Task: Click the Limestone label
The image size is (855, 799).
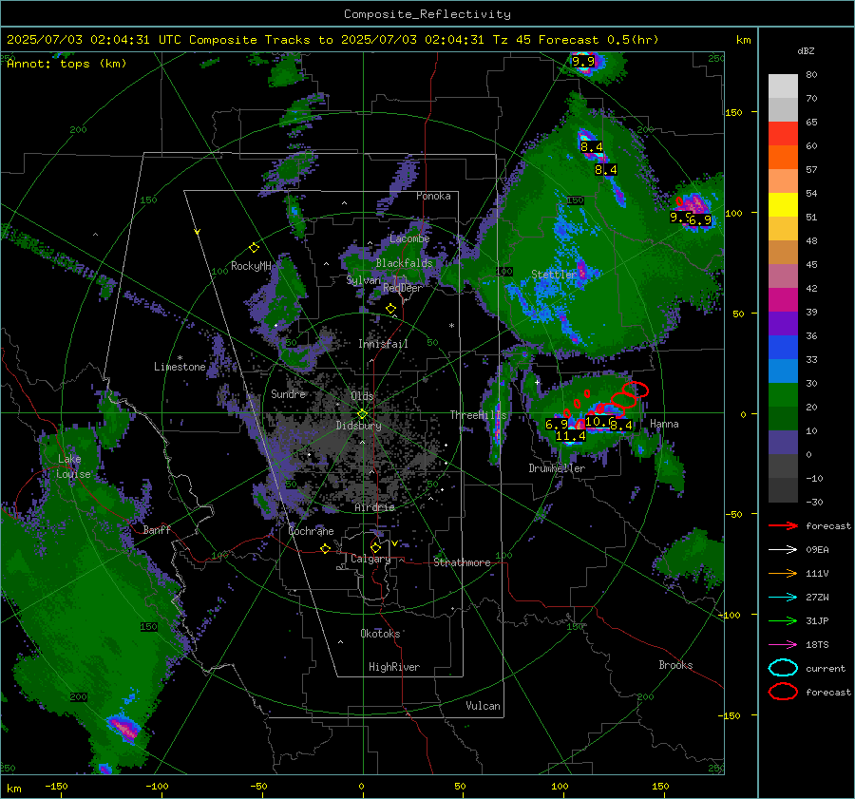Action: [180, 367]
